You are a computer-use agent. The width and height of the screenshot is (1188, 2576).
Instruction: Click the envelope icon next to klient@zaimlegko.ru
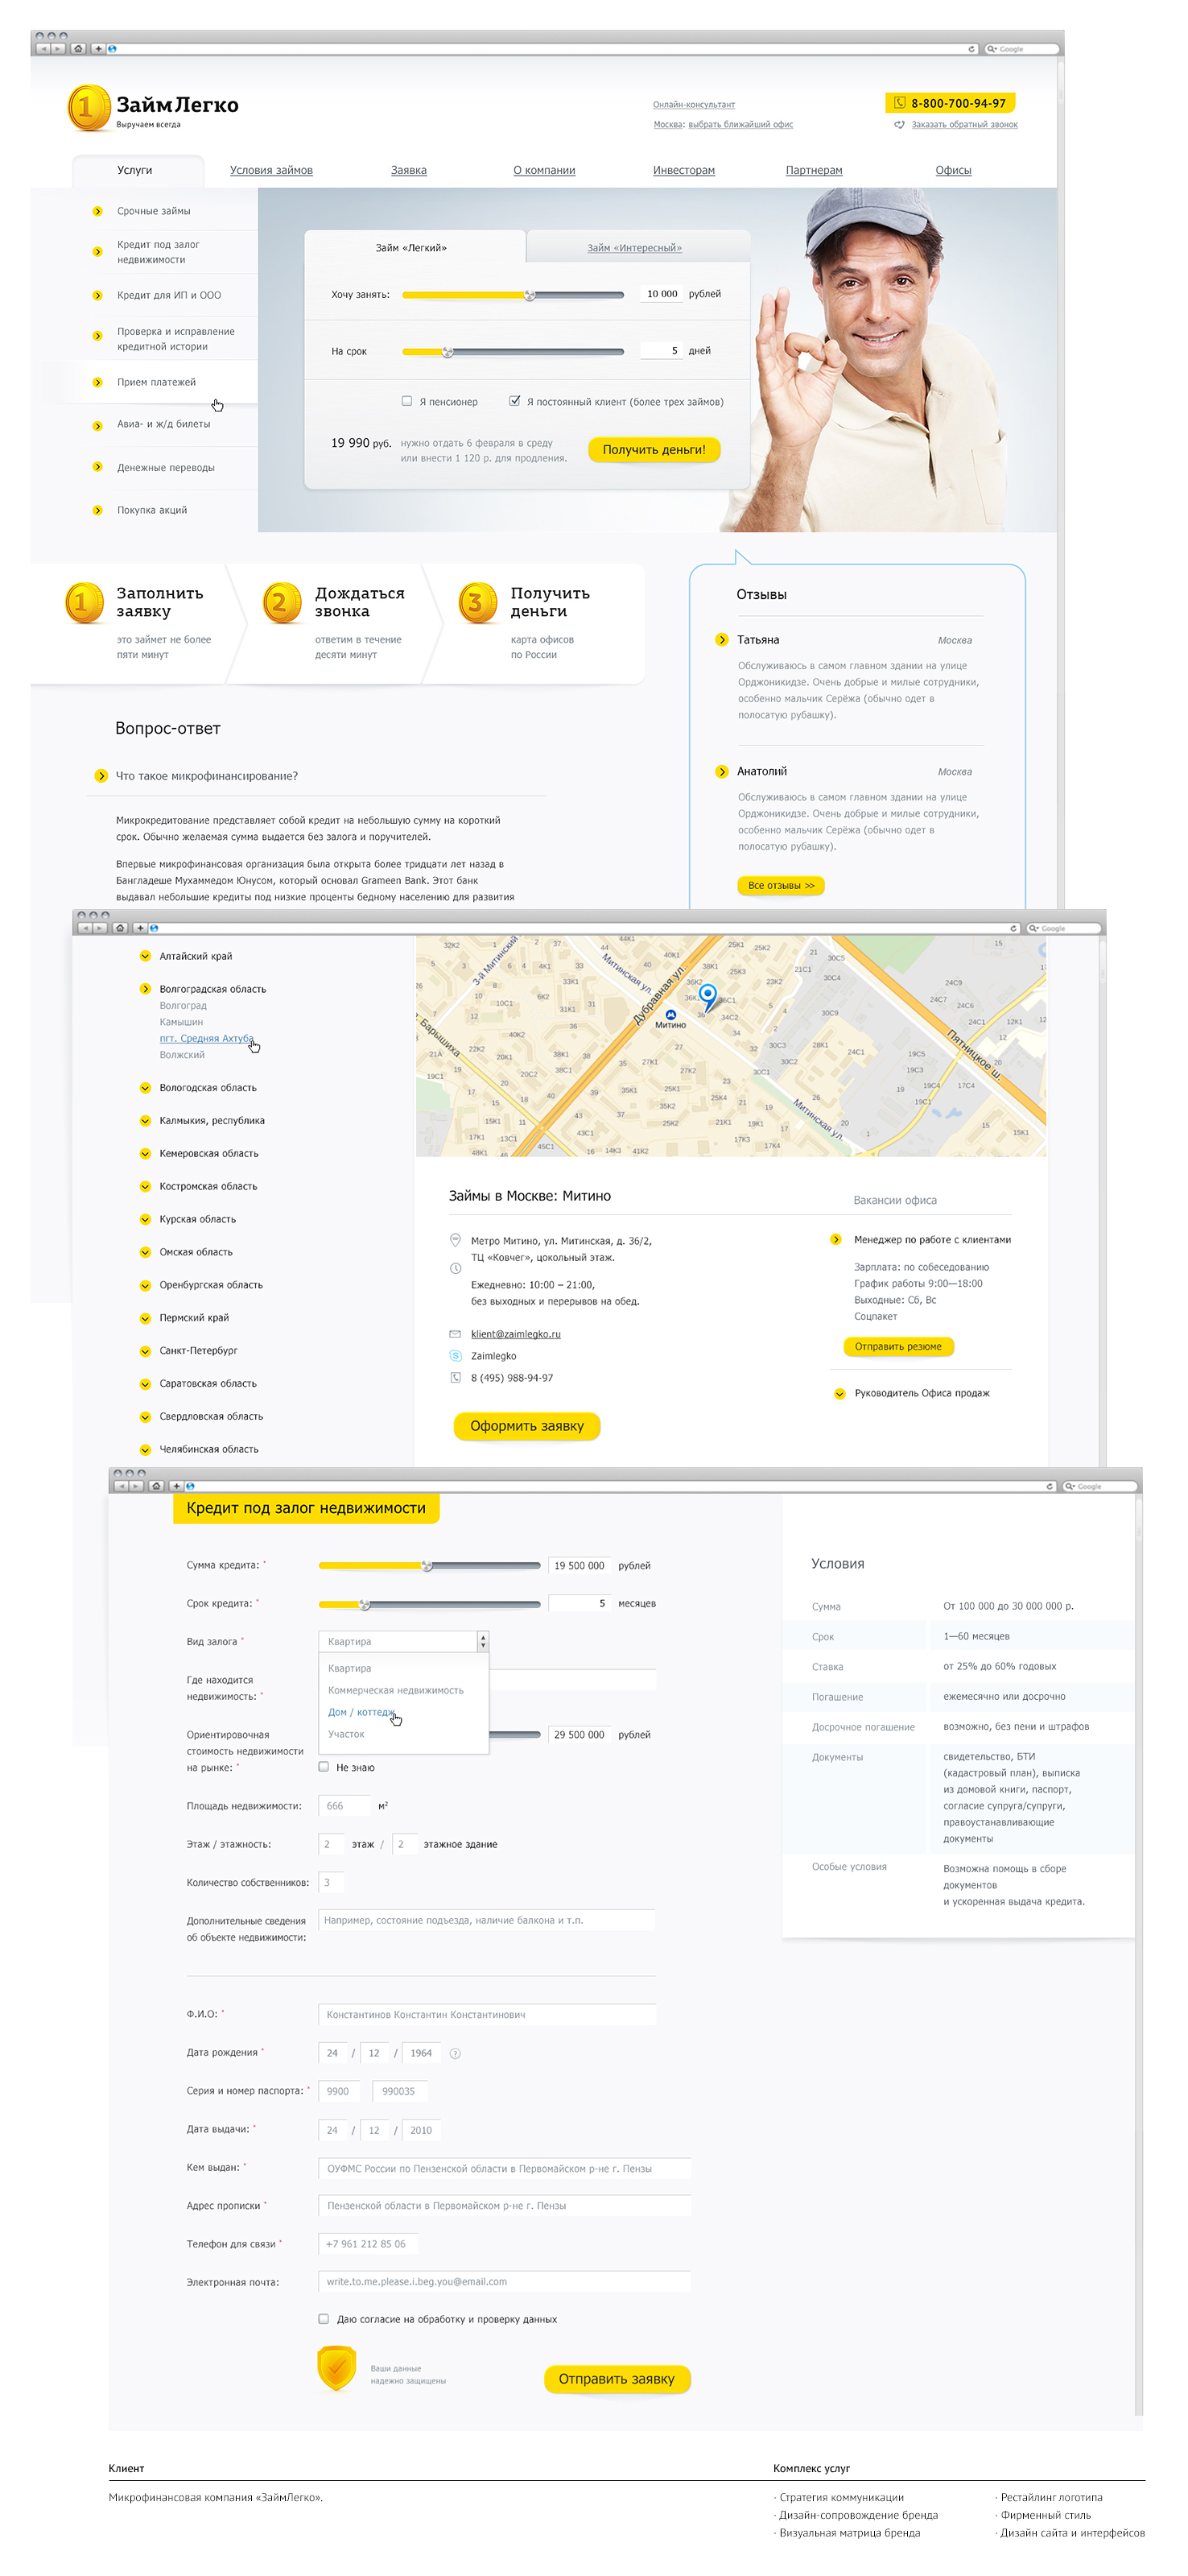tap(455, 1334)
